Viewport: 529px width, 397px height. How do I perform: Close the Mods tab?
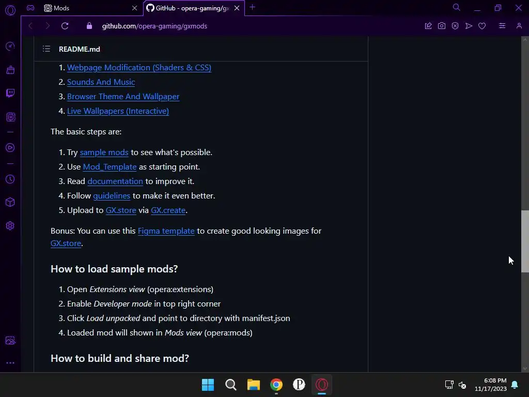pos(135,8)
